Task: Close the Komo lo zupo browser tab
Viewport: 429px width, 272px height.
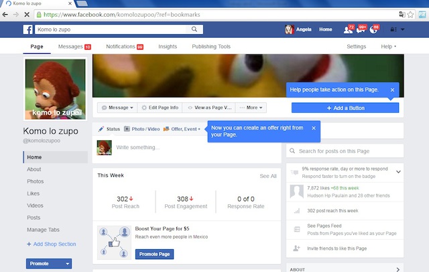Action: [70, 3]
